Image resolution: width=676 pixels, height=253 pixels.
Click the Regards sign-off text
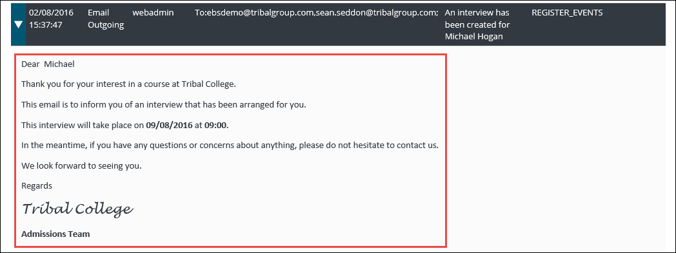[37, 186]
